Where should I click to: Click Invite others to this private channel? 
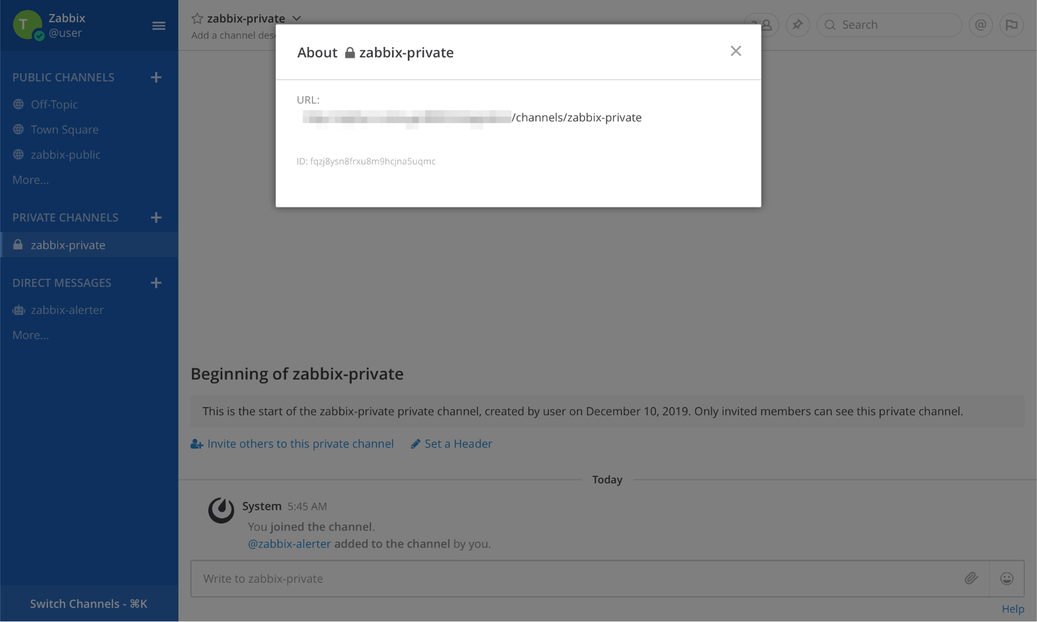click(300, 444)
